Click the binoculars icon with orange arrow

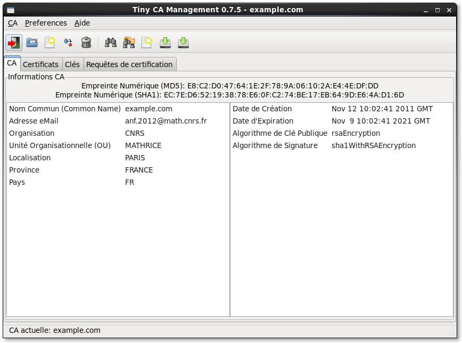(x=129, y=43)
